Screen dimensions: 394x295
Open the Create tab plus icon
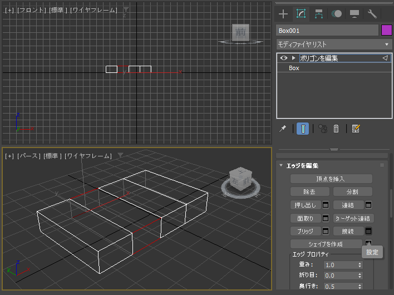[283, 14]
